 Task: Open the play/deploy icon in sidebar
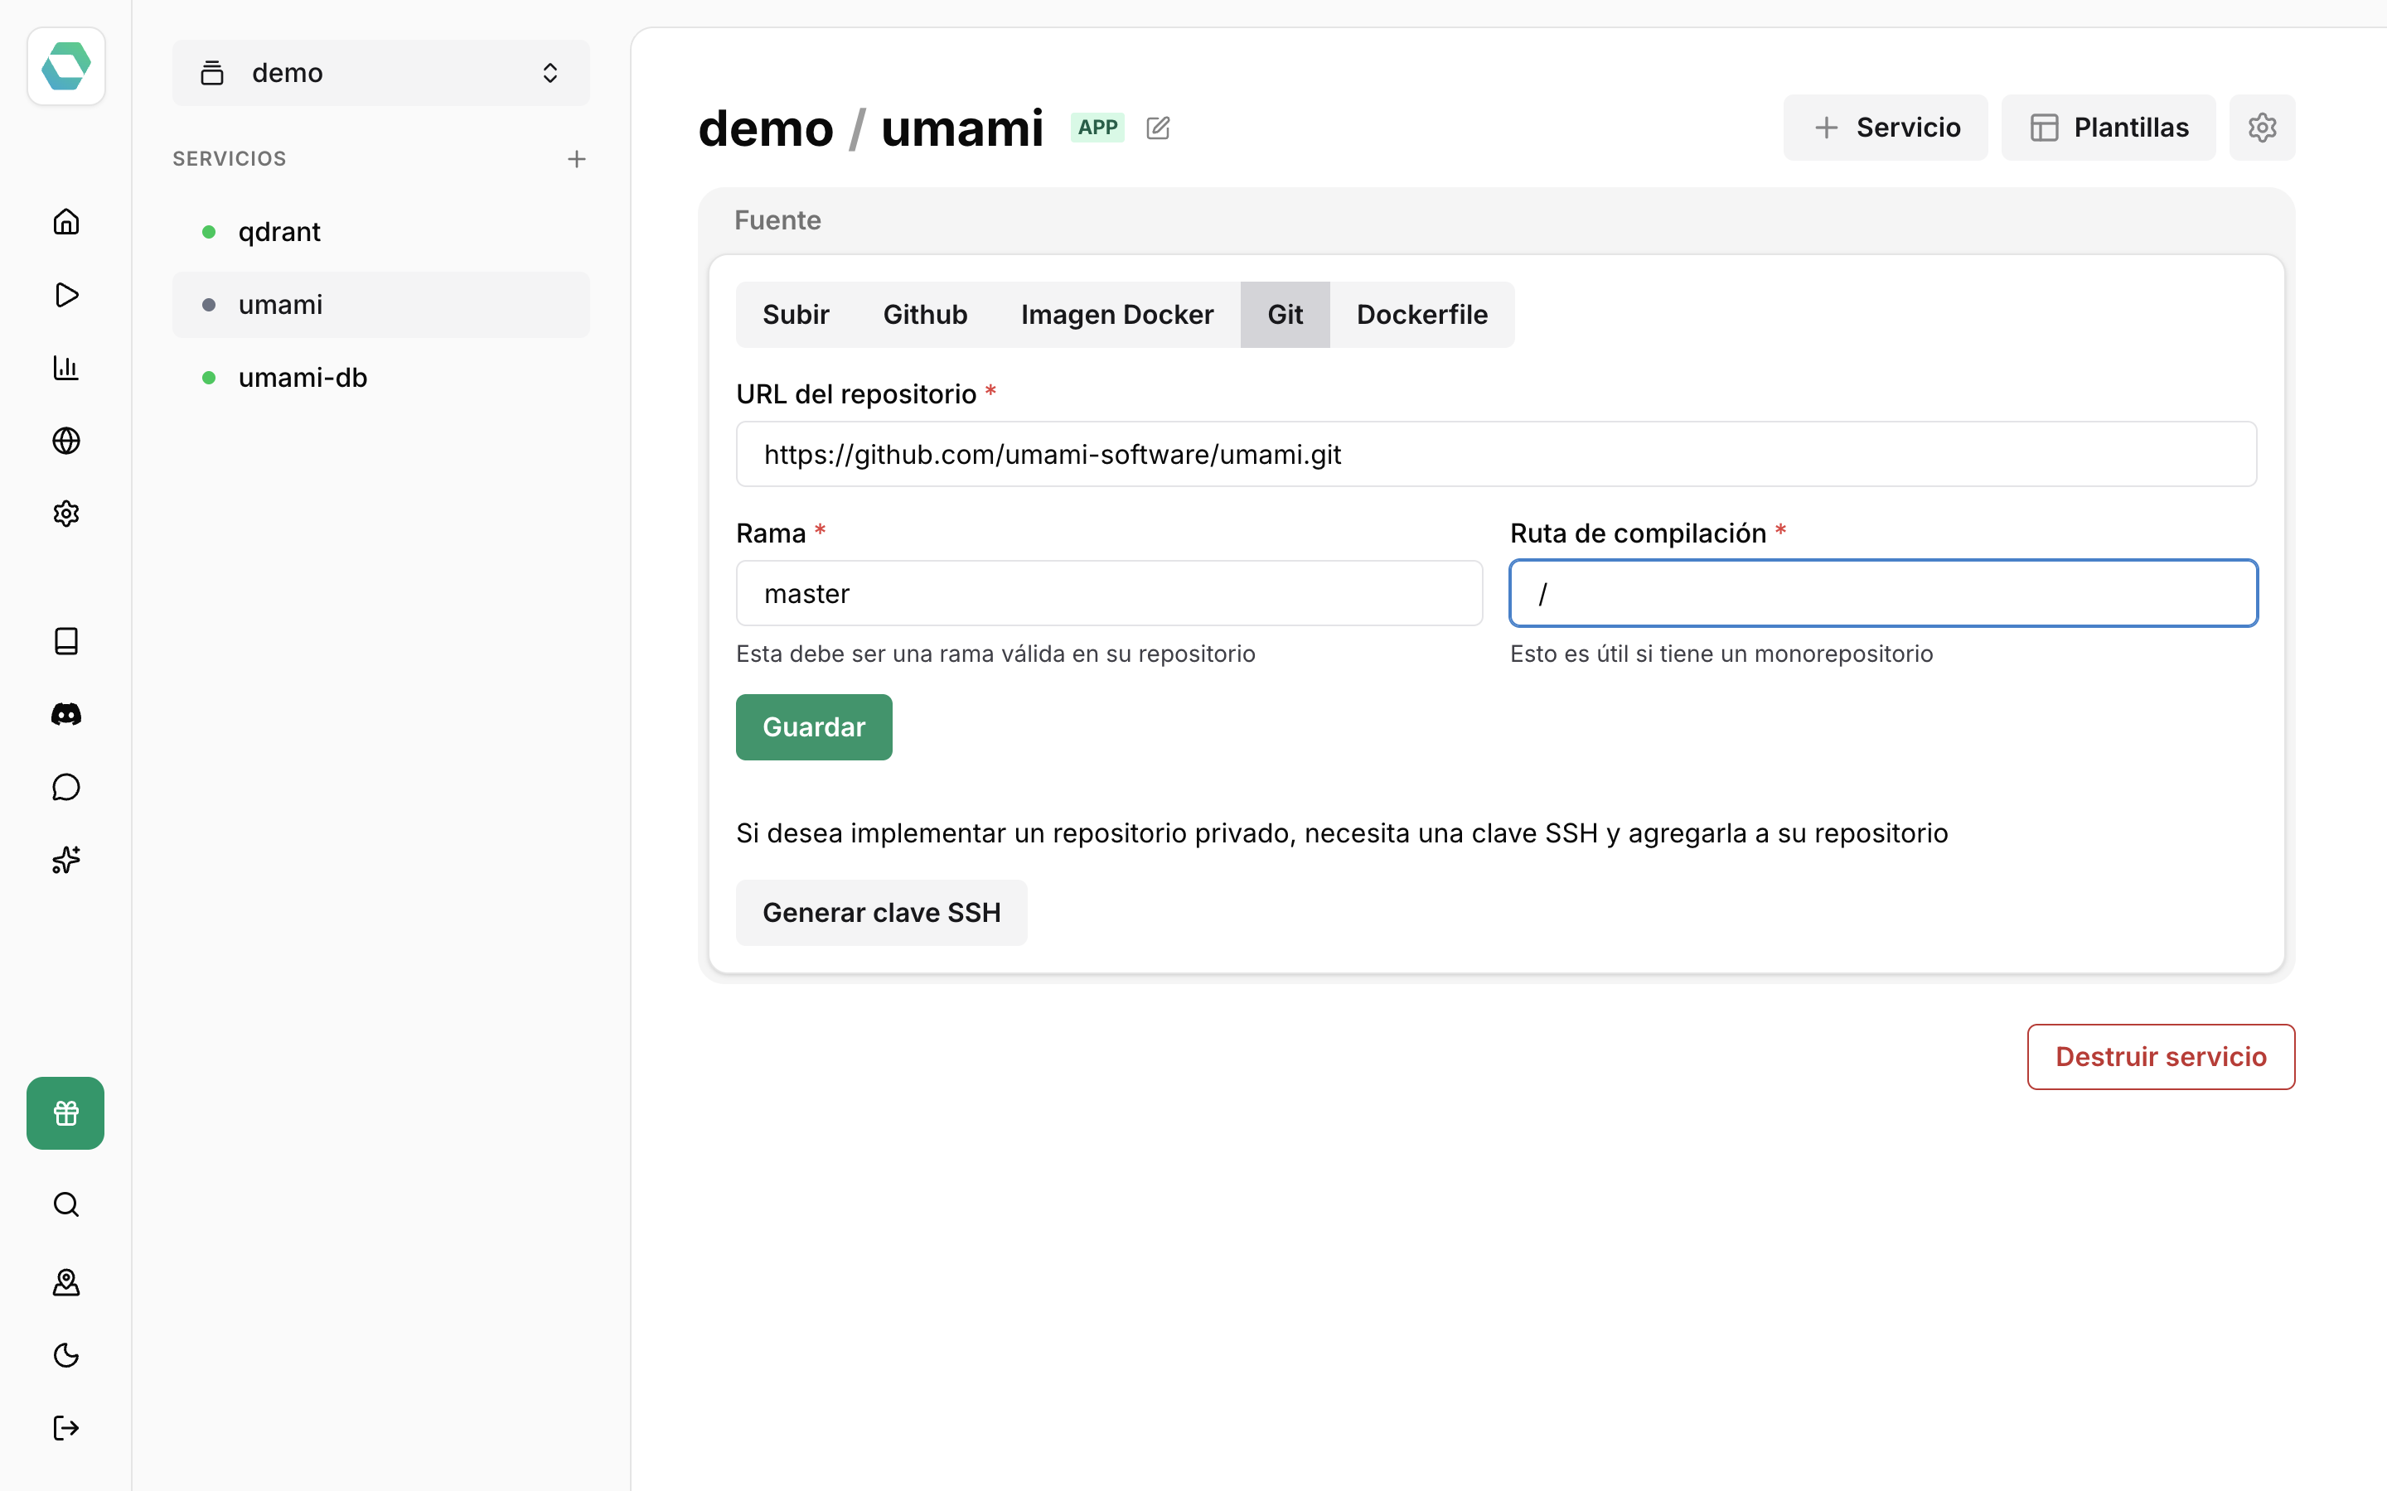coord(66,295)
